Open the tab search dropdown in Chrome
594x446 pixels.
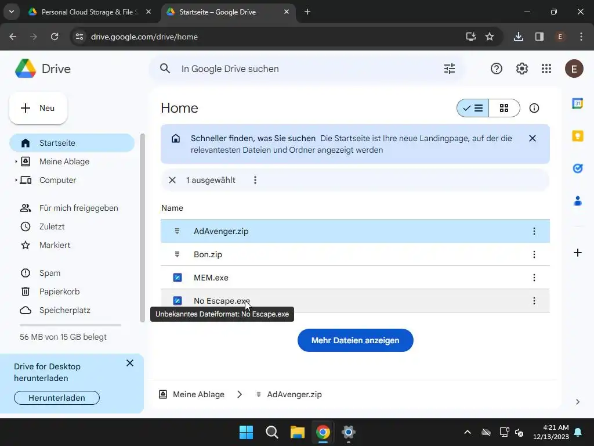click(x=12, y=12)
